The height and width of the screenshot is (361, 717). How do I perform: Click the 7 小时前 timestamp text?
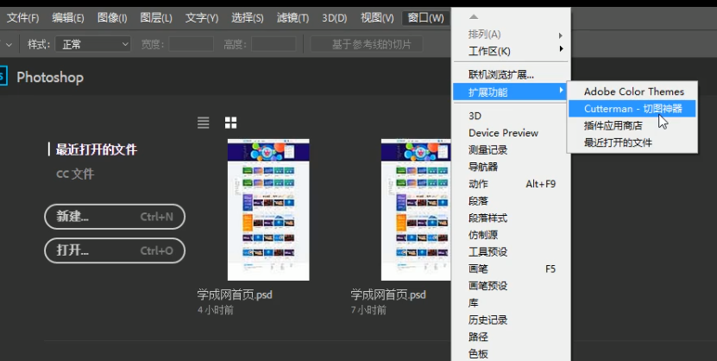click(368, 310)
